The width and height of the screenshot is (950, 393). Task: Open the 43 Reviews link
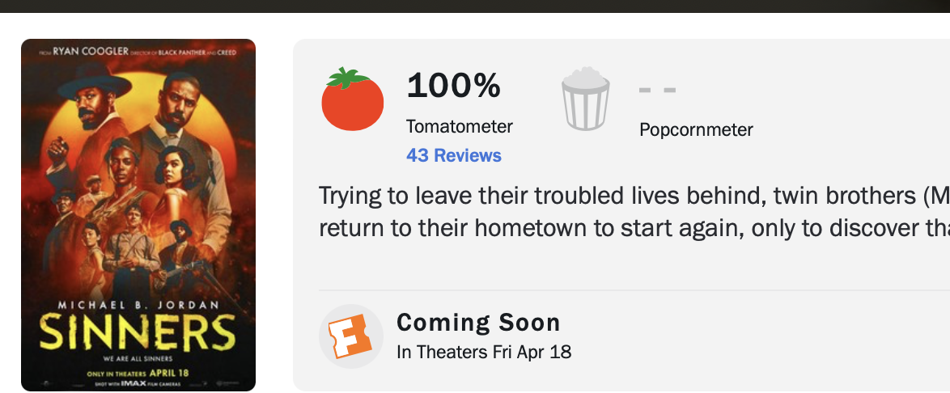click(x=454, y=155)
